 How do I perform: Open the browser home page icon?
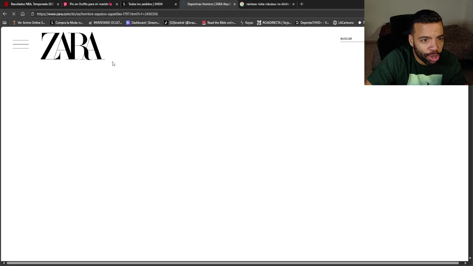pyautogui.click(x=23, y=14)
